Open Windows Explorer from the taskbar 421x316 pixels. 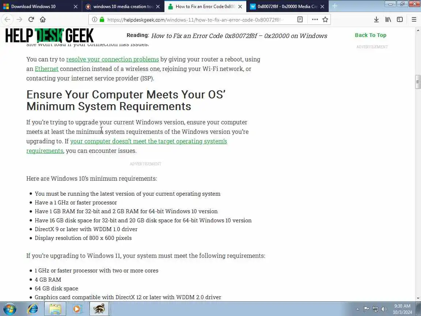tap(55, 309)
